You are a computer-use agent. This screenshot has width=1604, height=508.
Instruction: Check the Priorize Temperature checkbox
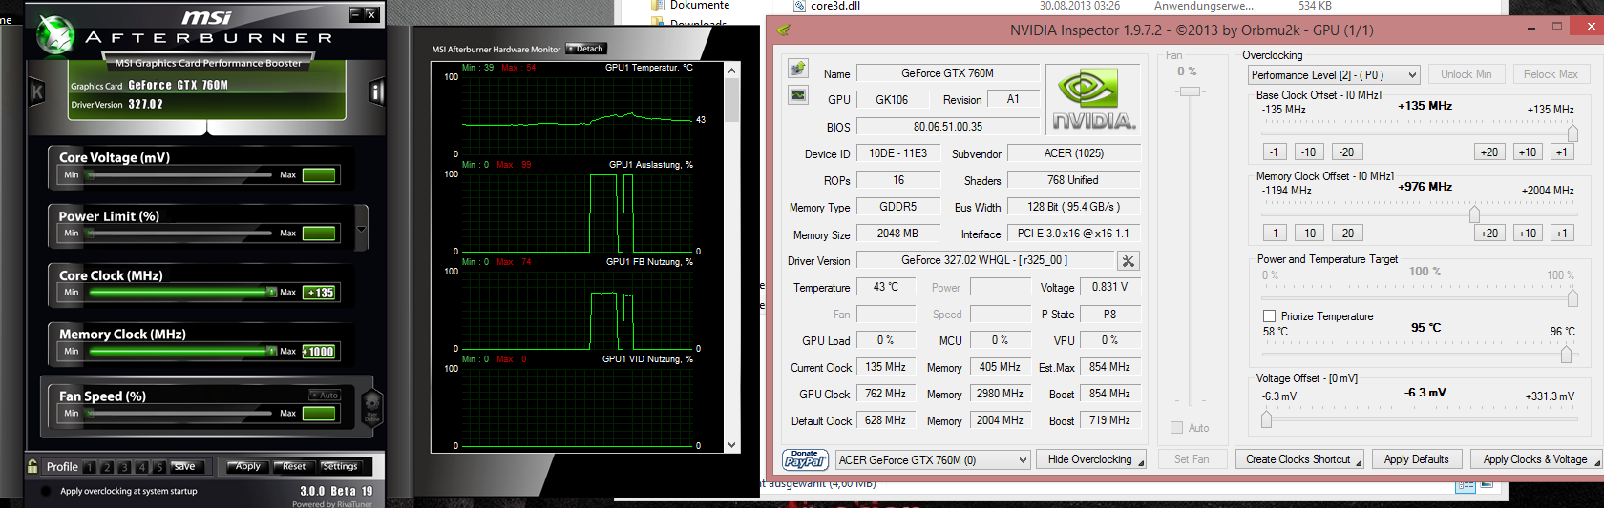(1269, 315)
